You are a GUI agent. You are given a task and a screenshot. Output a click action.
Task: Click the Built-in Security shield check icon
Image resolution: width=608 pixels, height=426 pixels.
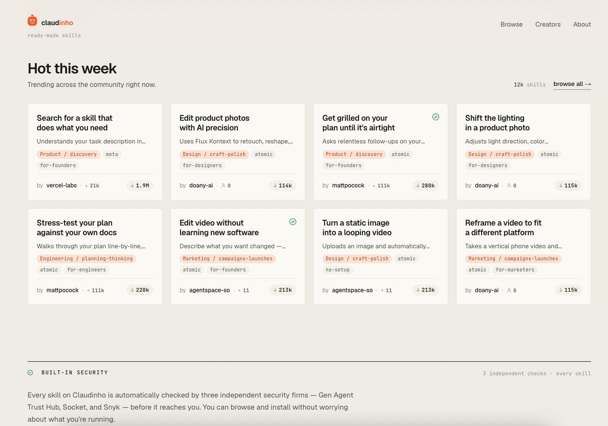(30, 373)
